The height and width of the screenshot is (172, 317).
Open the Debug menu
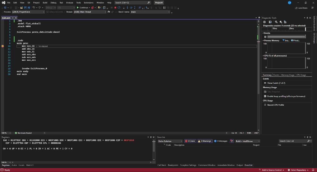pyautogui.click(x=53, y=2)
